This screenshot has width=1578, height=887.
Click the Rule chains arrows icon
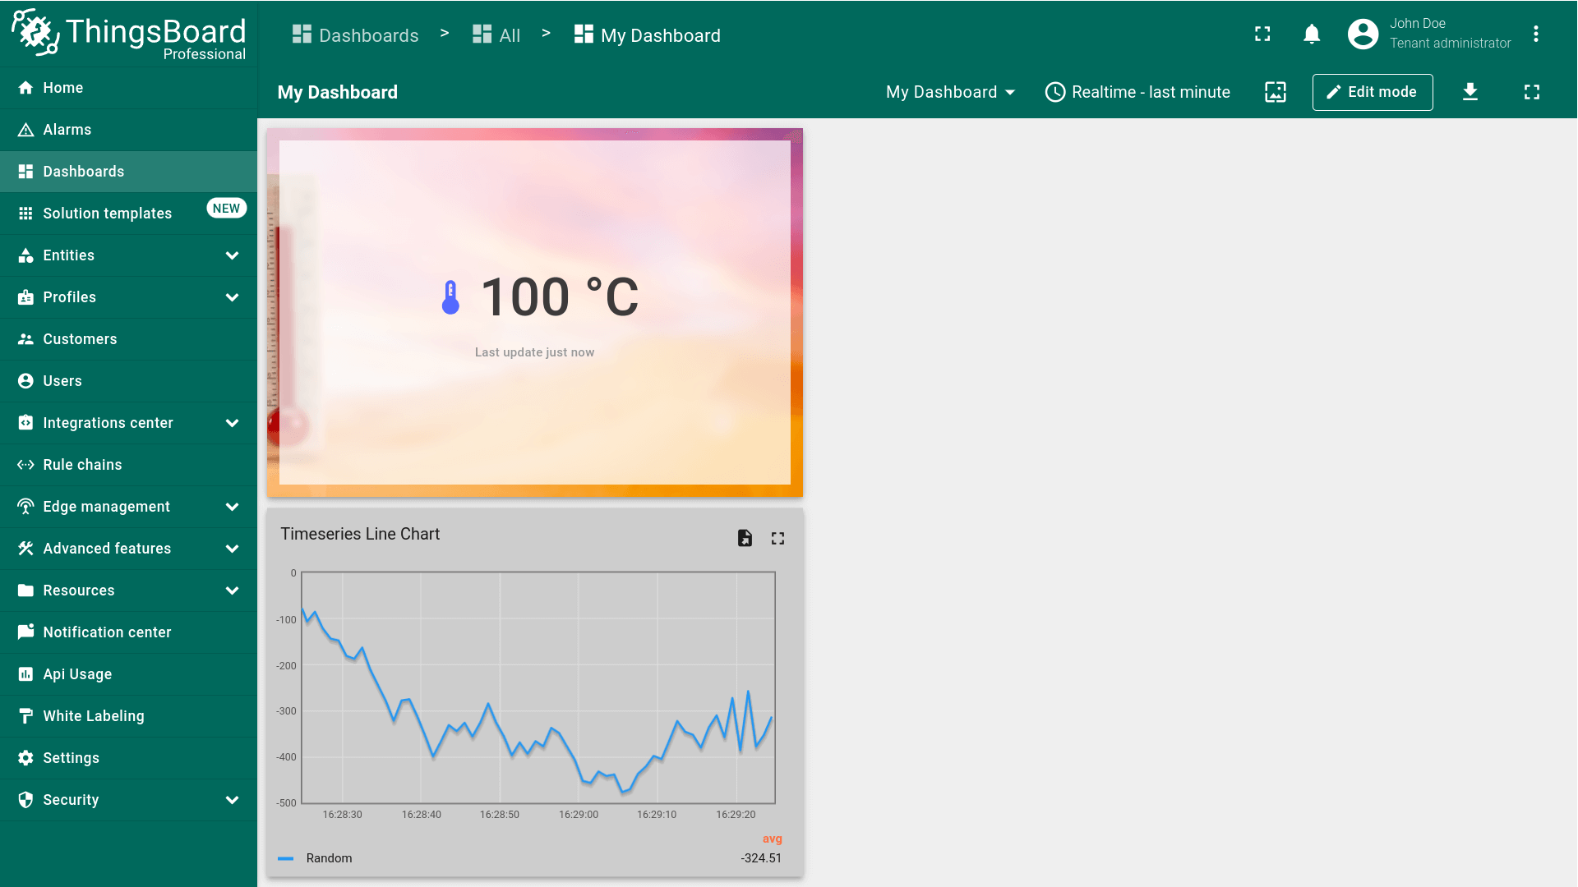(25, 465)
